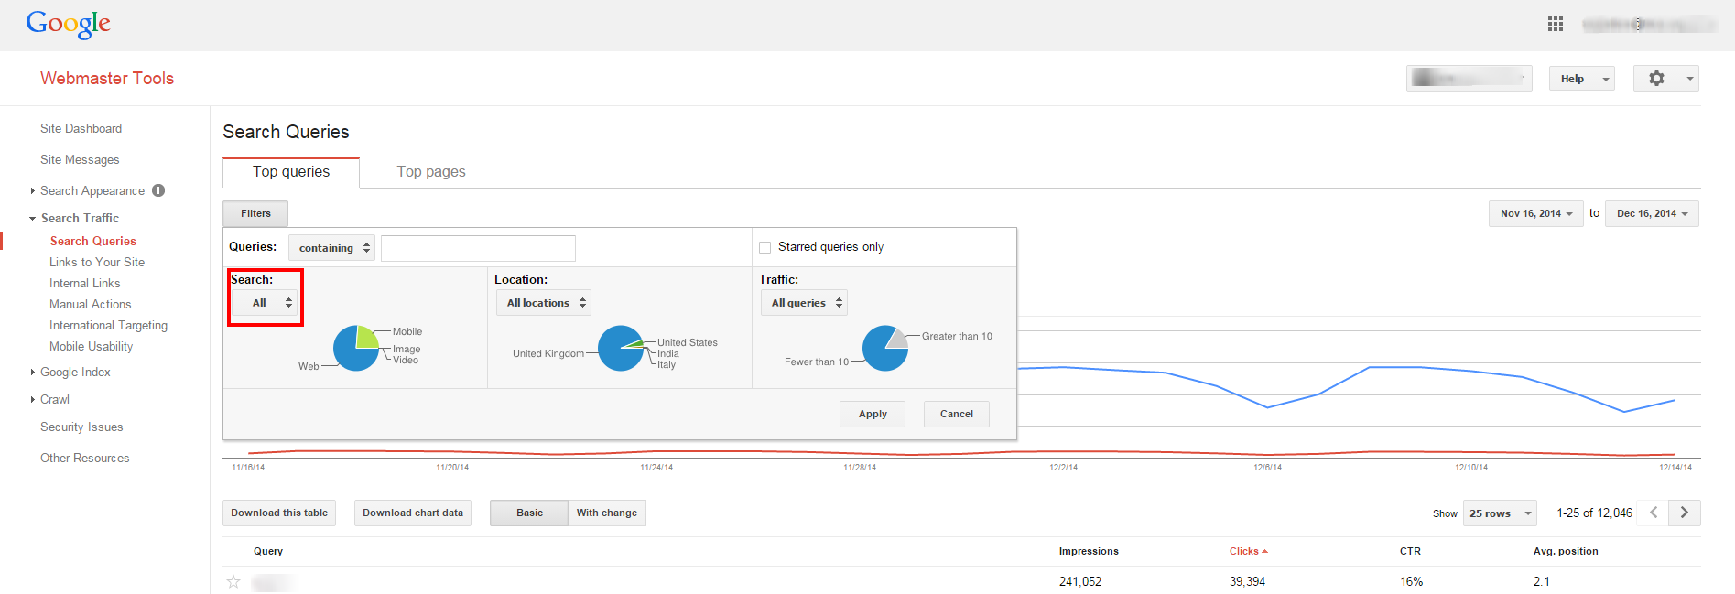Click the Apply filter button
1735x594 pixels.
(872, 414)
